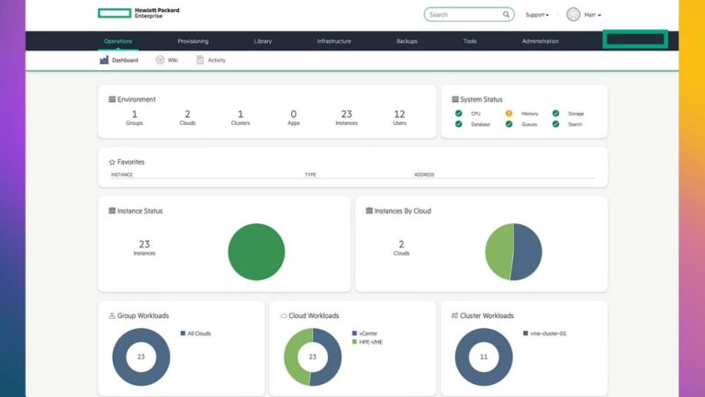
Task: Click the CPU green check icon
Action: tap(459, 113)
